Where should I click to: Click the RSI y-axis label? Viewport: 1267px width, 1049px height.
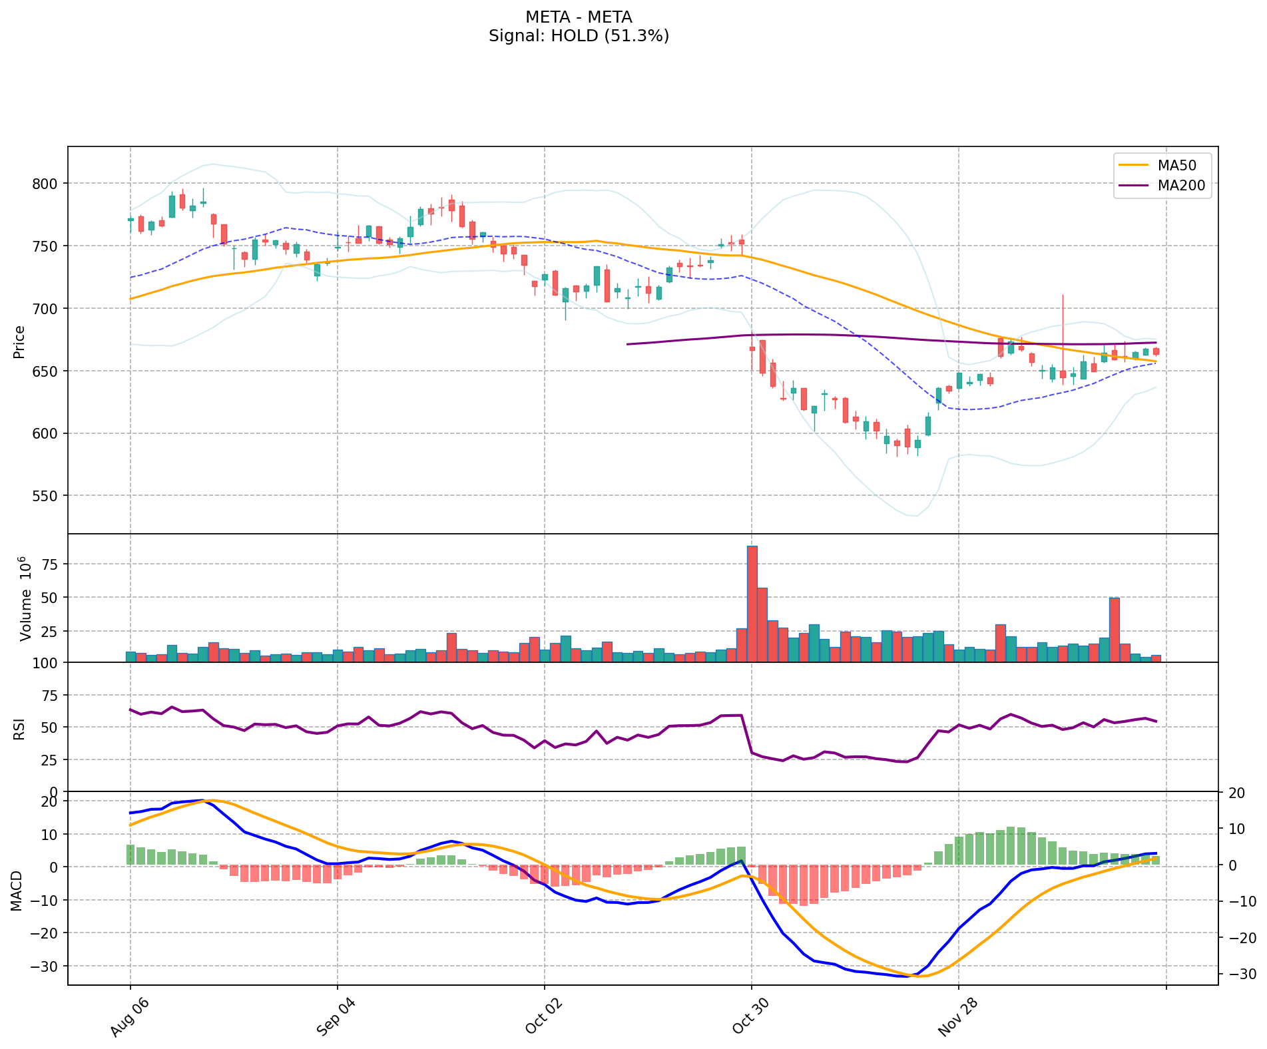point(19,728)
